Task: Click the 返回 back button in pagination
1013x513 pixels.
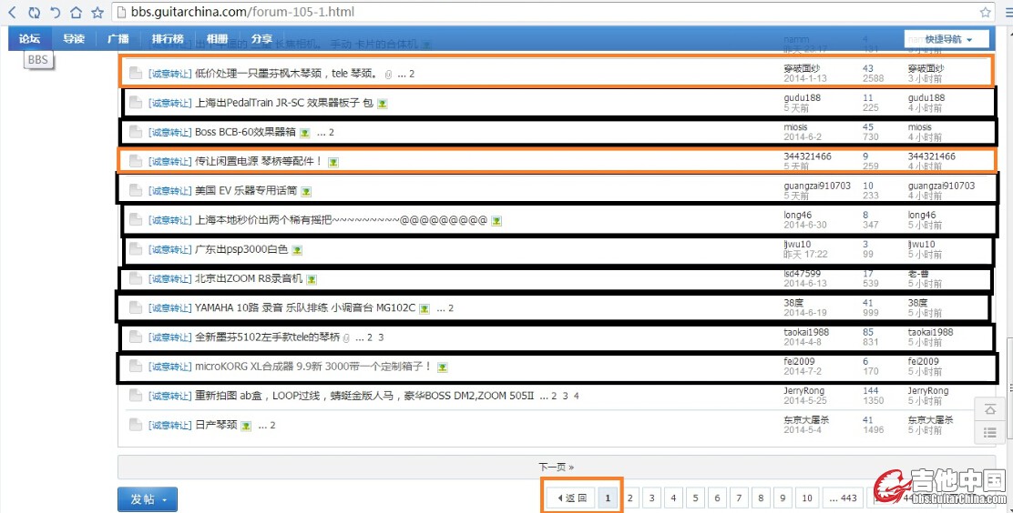Action: 570,498
